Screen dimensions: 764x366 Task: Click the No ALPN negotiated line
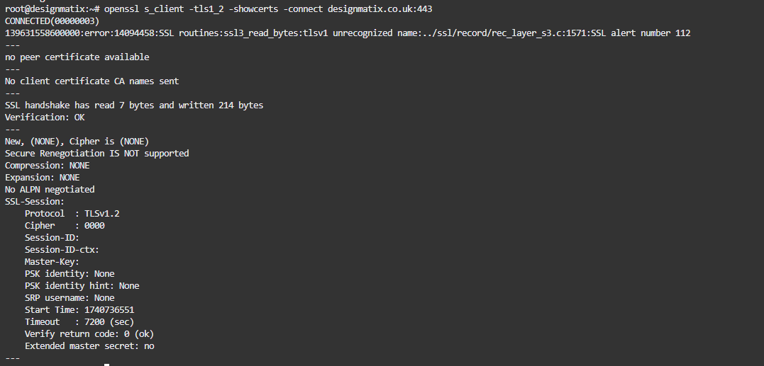pos(50,190)
